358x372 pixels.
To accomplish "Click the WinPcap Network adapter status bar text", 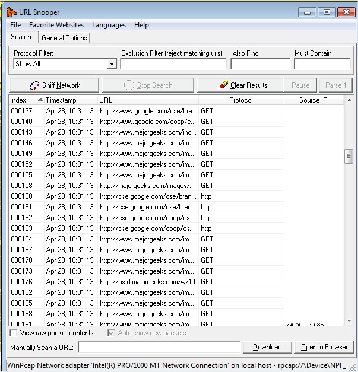I will point(176,365).
